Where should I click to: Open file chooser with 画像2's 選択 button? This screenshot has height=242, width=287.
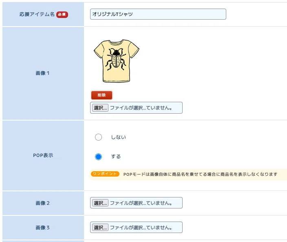click(x=100, y=203)
